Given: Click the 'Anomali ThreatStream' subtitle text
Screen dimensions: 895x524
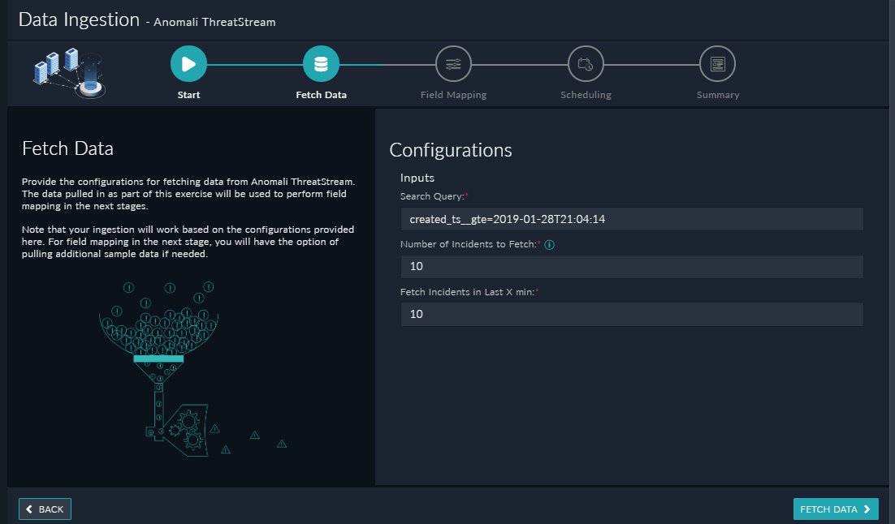Looking at the screenshot, I should pos(214,22).
